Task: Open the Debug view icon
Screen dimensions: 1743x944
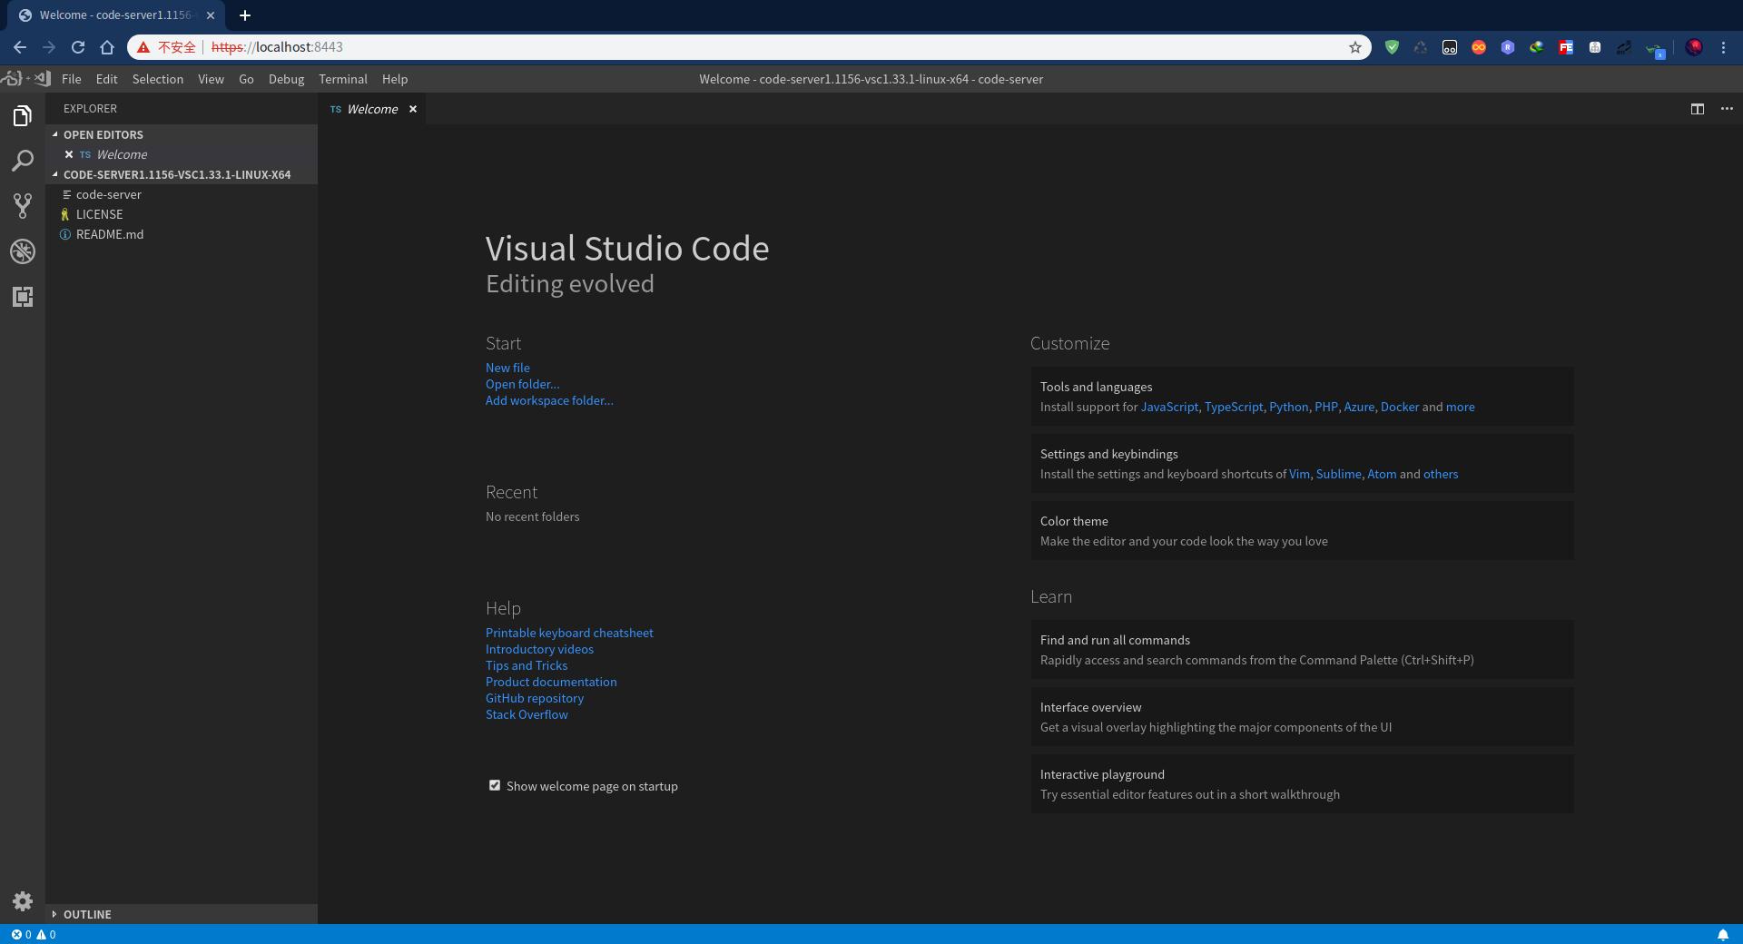Action: [22, 251]
